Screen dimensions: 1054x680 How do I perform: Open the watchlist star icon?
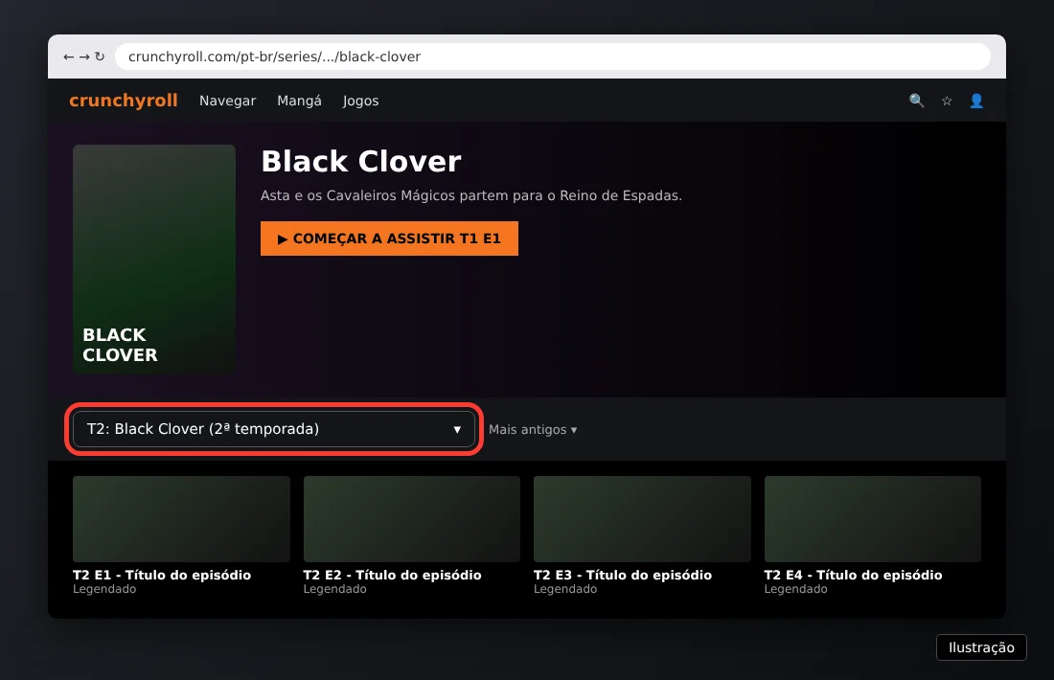click(x=947, y=101)
